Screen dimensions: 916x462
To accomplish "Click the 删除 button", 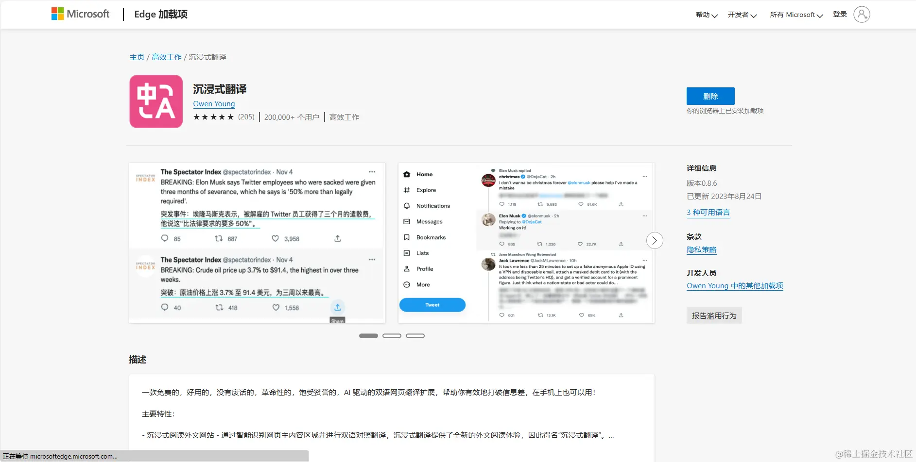I will coord(710,96).
